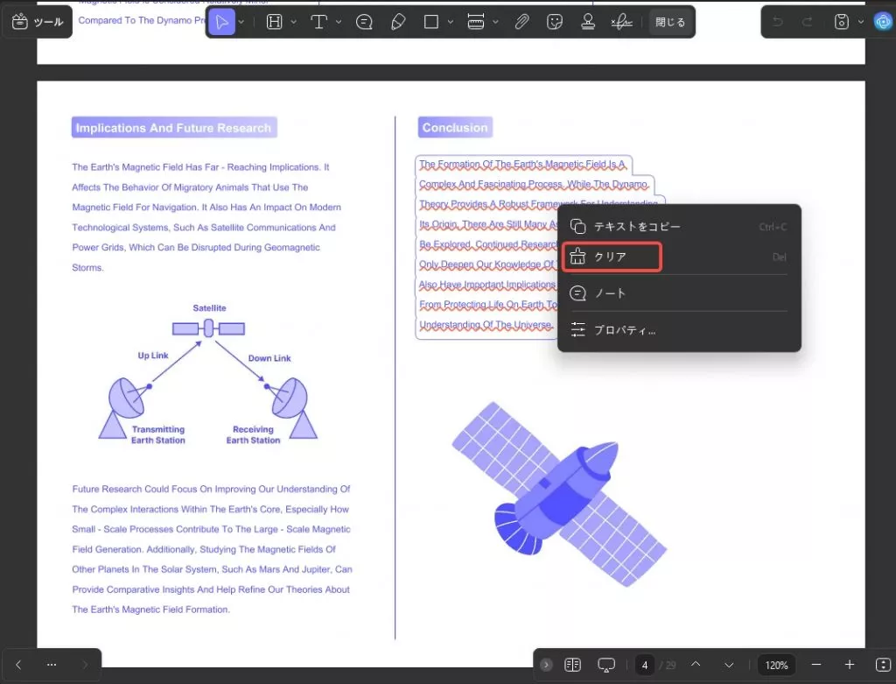This screenshot has height=684, width=896.
Task: Click the 'Transmitting Earth Station' label
Action: [157, 434]
